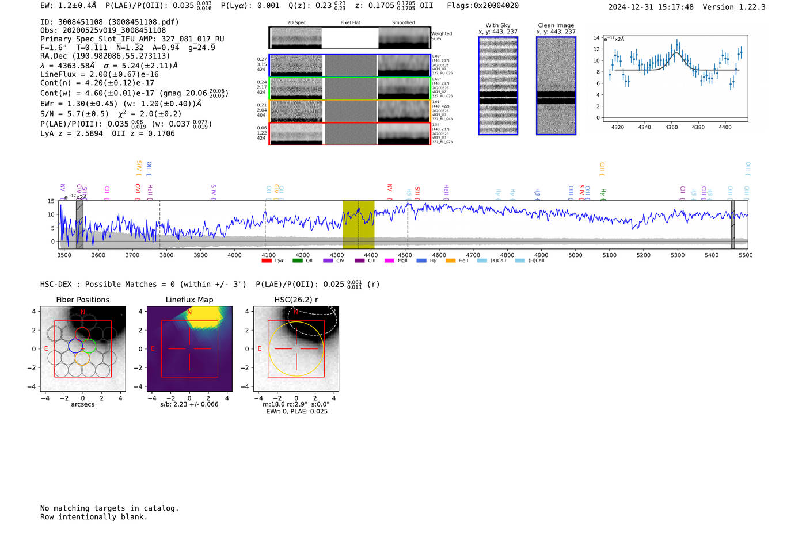Click the Gaussian fit peak in line plot
This screenshot has height=548, width=806.
point(676,53)
